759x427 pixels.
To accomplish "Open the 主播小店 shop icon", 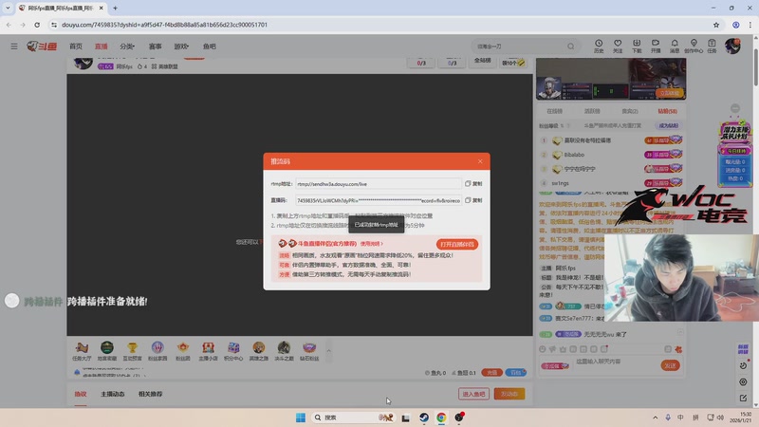I will click(x=208, y=351).
